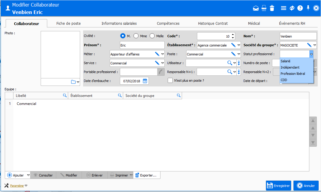Click the printer icon in title bar

click(x=264, y=8)
